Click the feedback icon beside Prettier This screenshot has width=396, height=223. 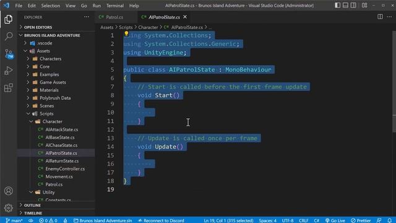point(379,221)
